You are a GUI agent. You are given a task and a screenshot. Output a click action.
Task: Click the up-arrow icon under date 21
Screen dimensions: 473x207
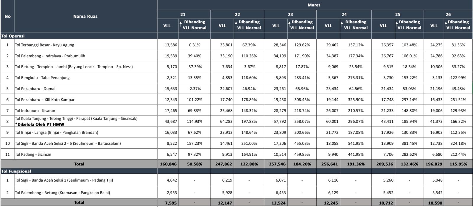(181, 23)
